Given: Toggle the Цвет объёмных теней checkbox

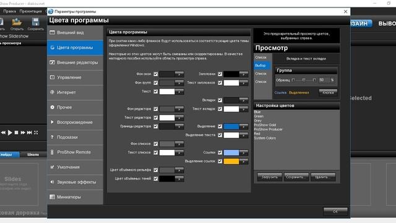Looking at the screenshot, I should pos(155,179).
